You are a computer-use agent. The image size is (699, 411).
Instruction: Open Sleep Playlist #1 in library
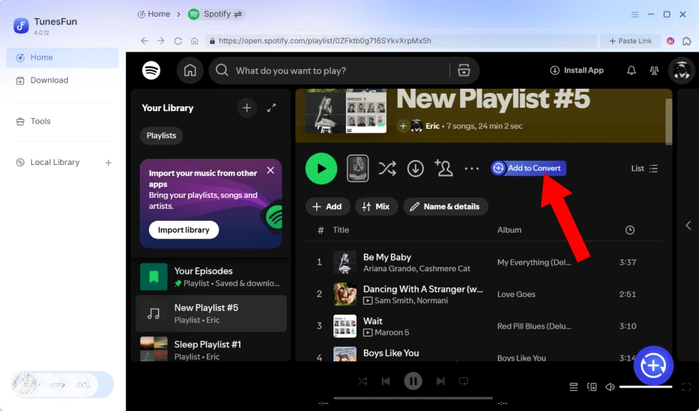coord(211,350)
